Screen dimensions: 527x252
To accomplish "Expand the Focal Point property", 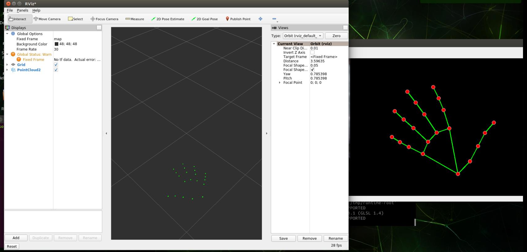I will coord(279,83).
